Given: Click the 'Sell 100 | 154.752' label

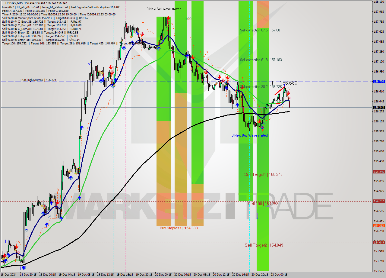Looking at the screenshot, I should (x=263, y=204).
